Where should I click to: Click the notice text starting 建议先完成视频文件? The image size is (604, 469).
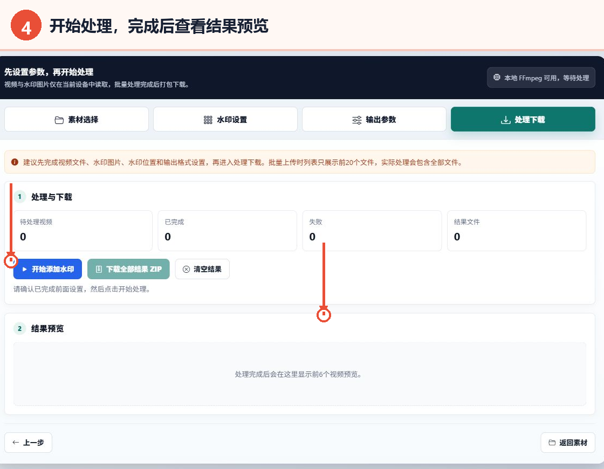243,162
